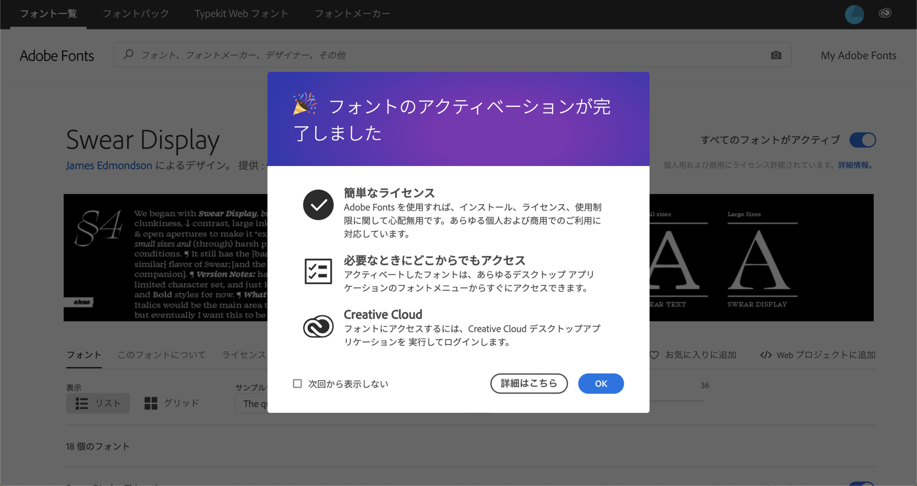This screenshot has height=486, width=917.
Task: Toggle すべてのフォントがアクティブ switch
Action: point(863,140)
